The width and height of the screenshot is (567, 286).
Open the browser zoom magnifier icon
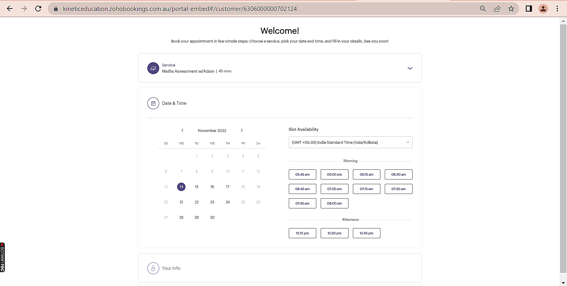[483, 9]
